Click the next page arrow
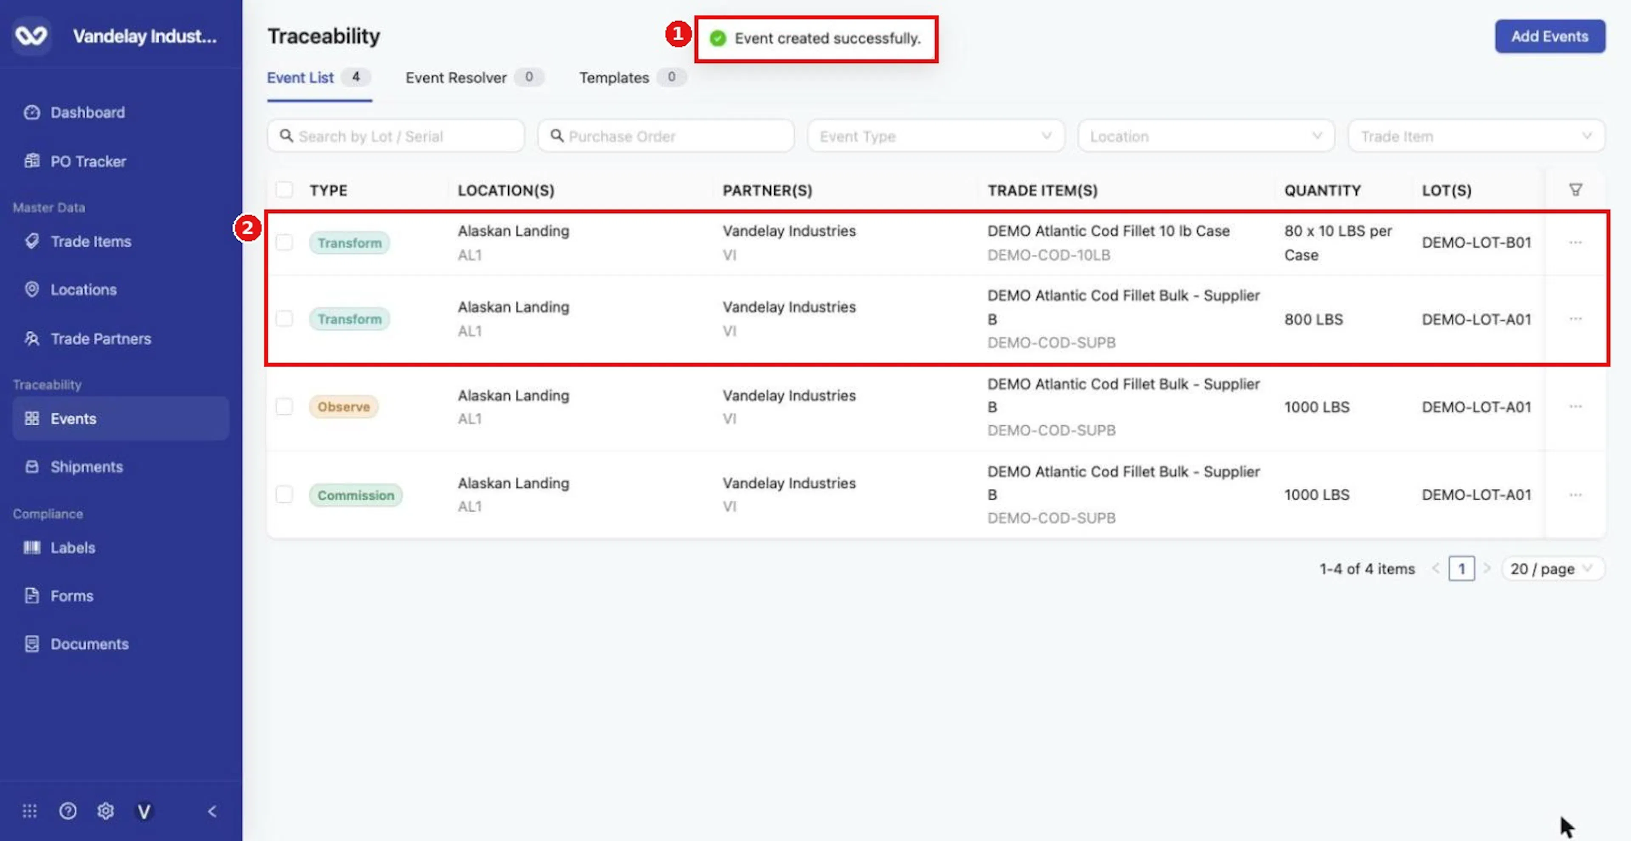1631x841 pixels. coord(1487,568)
